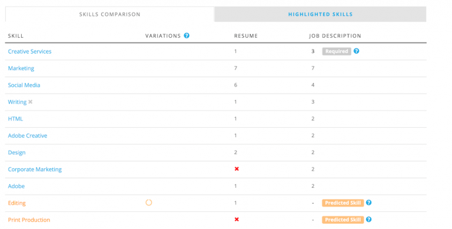Click the orange Editing skill link
This screenshot has width=452, height=229.
(x=16, y=203)
